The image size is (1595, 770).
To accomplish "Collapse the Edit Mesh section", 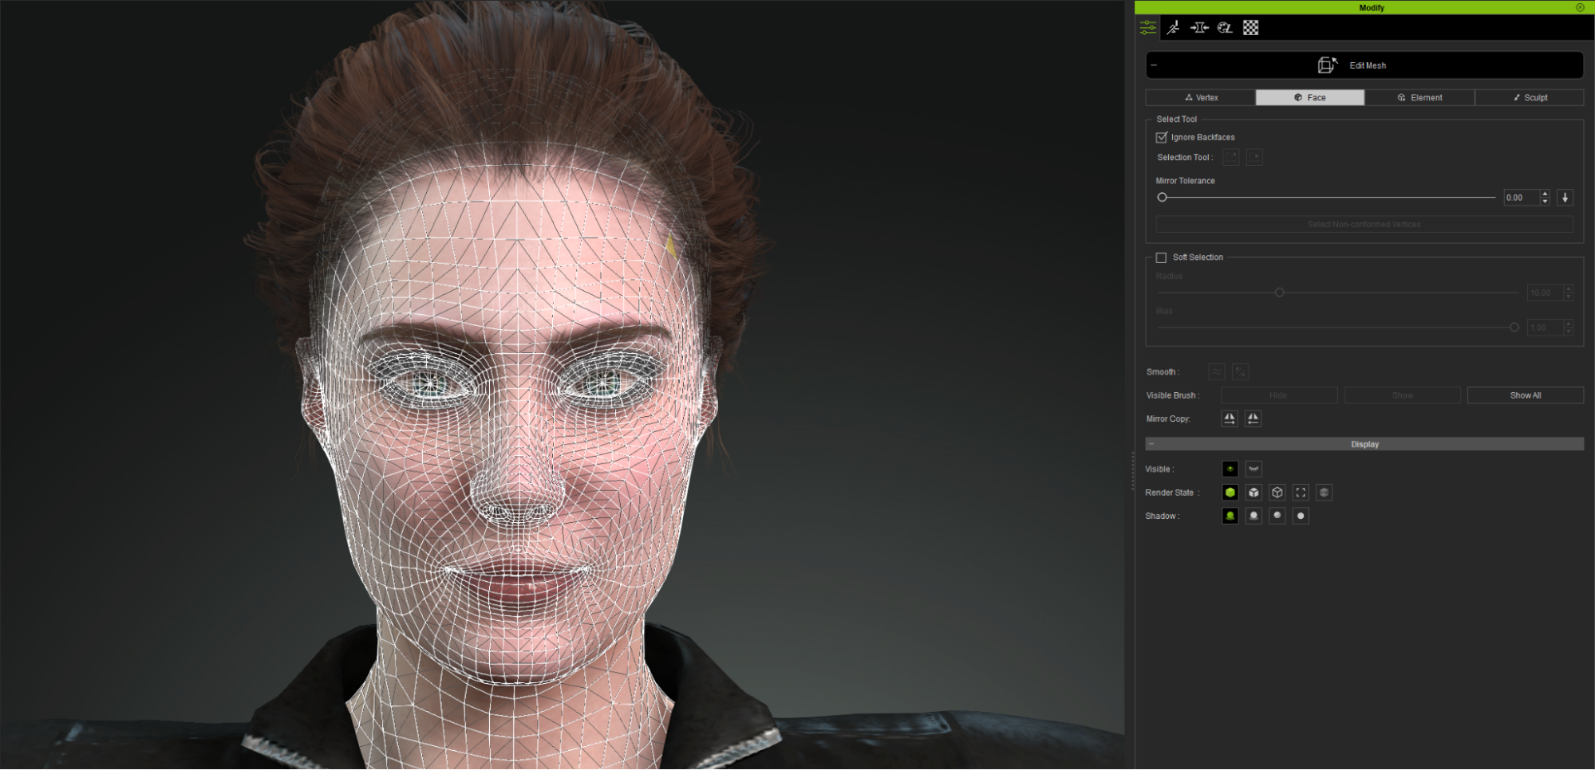I will (x=1154, y=65).
